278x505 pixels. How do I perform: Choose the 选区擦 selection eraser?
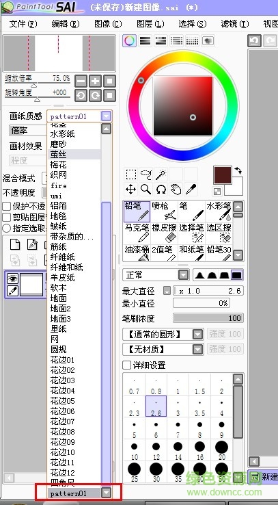tap(219, 233)
